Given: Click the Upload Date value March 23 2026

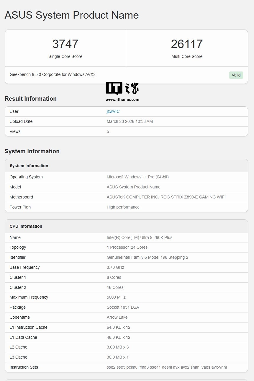Looking at the screenshot, I should tap(130, 121).
